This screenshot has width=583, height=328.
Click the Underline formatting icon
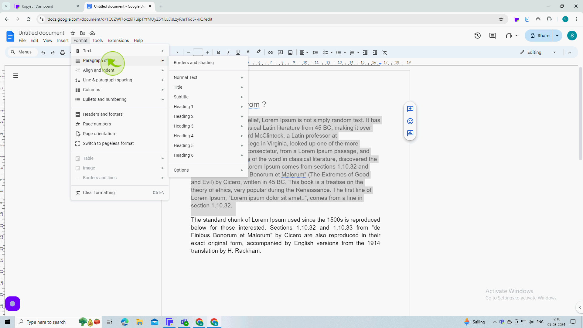(x=238, y=53)
